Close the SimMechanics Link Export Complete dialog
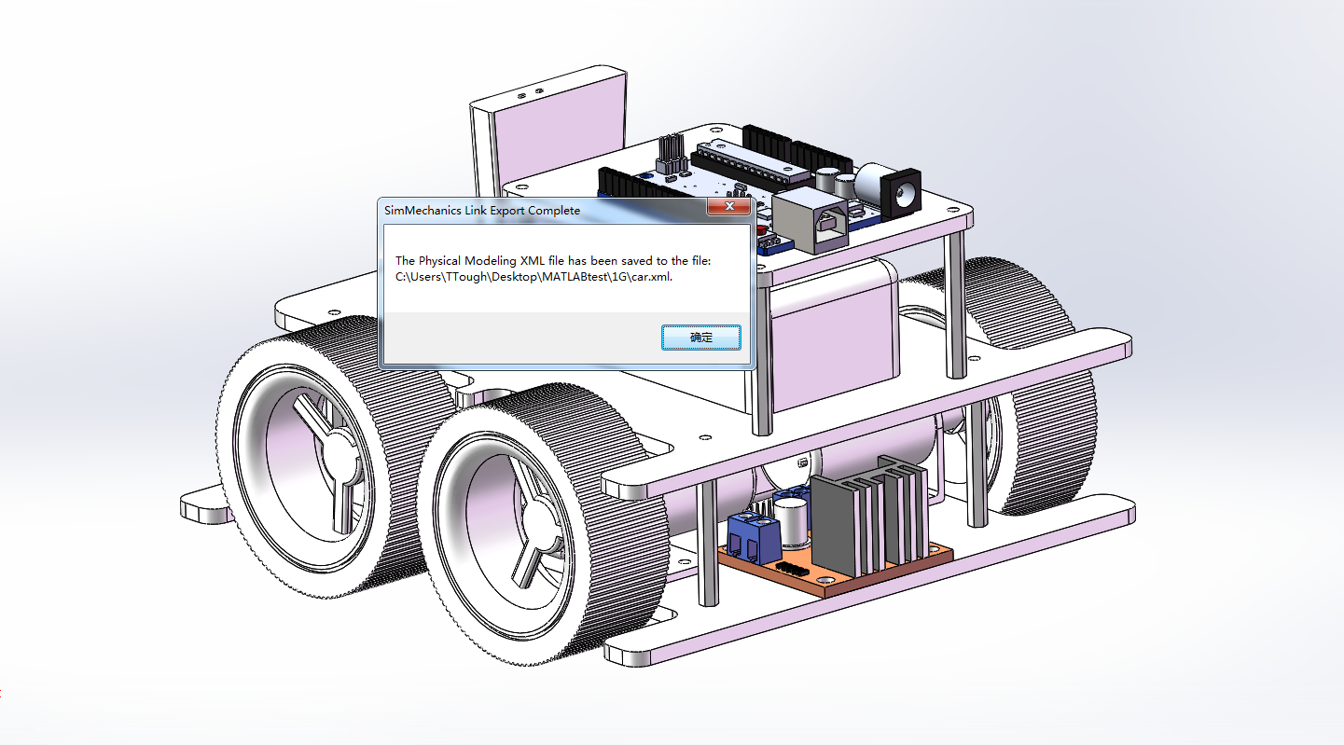The height and width of the screenshot is (745, 1344). [728, 208]
